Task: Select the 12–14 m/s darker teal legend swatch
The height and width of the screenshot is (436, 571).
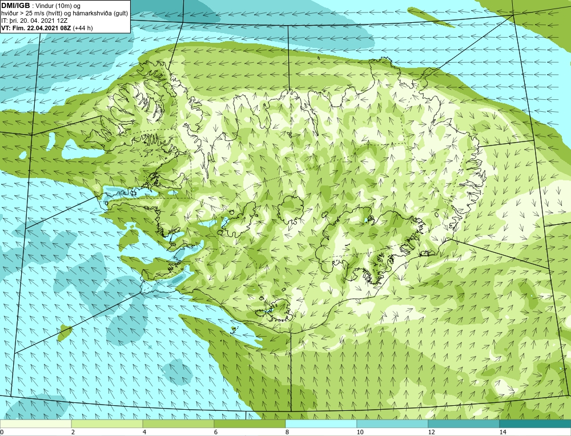Action: tap(464, 424)
